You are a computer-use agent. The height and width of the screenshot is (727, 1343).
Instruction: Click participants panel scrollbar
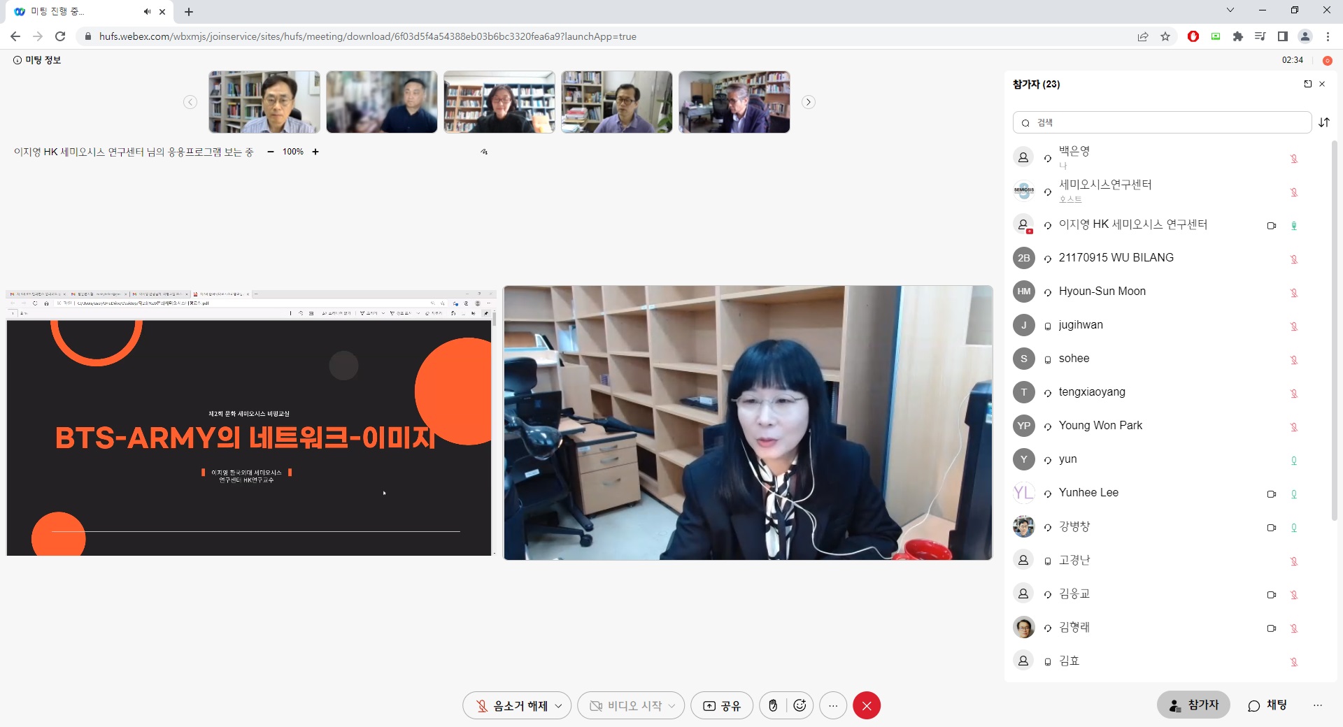pos(1334,330)
